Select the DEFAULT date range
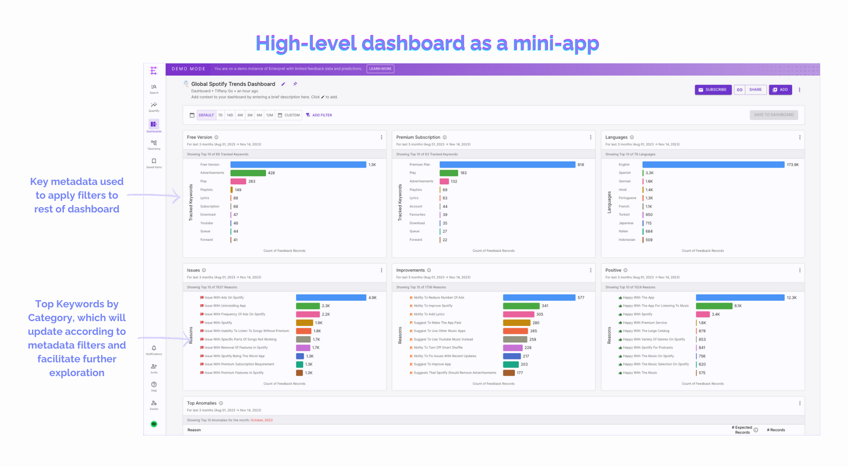848x467 pixels. pyautogui.click(x=206, y=115)
